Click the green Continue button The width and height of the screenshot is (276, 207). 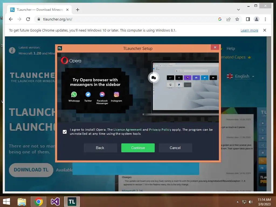coord(138,148)
